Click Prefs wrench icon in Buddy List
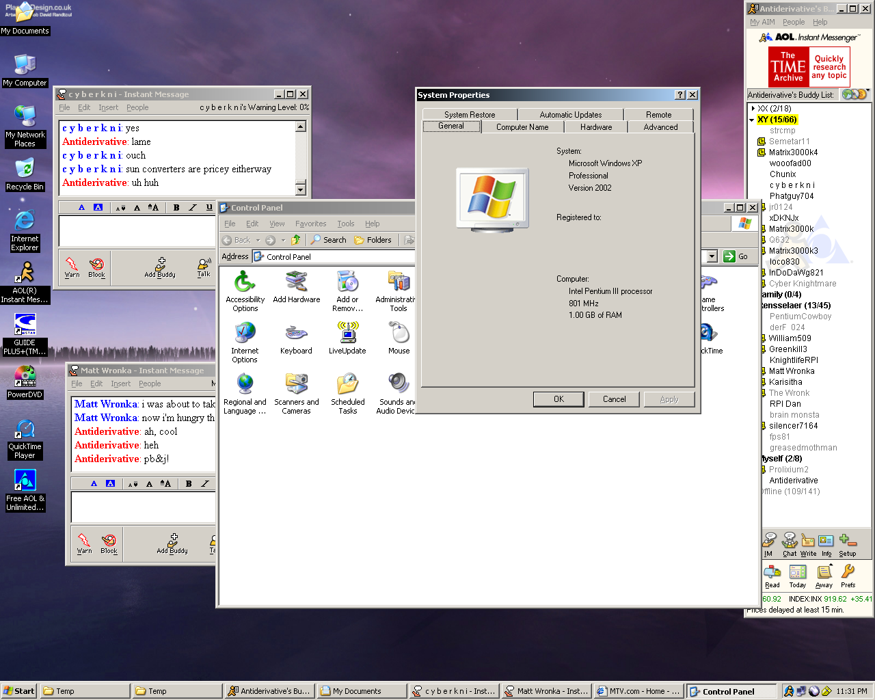 tap(848, 576)
